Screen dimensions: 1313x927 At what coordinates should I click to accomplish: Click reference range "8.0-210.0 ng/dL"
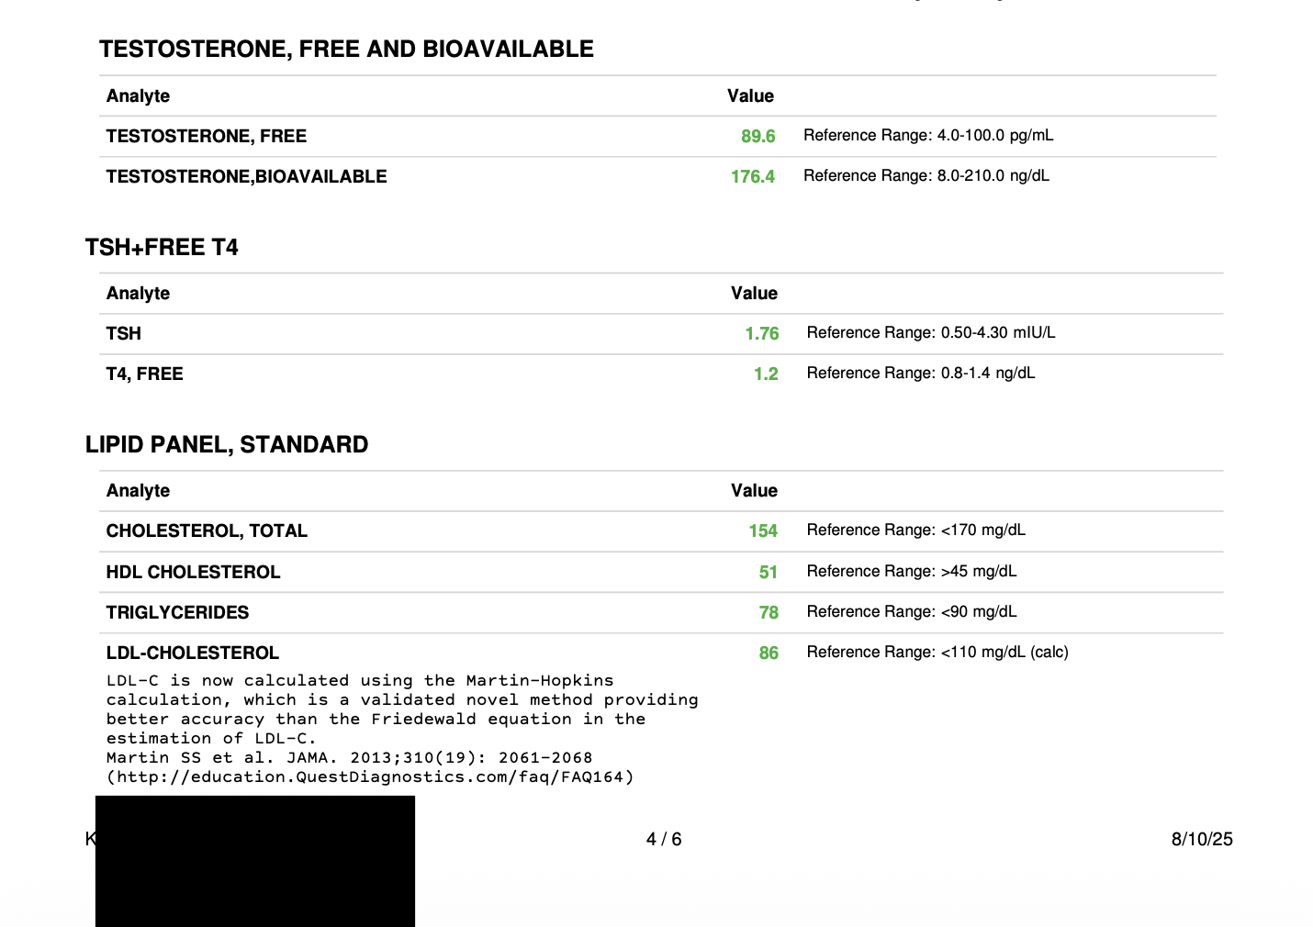point(993,175)
